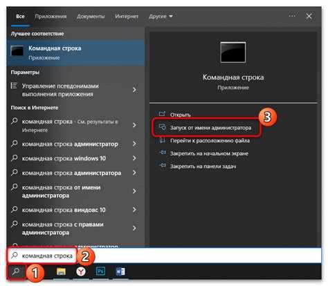The height and width of the screenshot is (286, 328).
Task: Click Запуск от имени администратора
Action: coord(210,128)
